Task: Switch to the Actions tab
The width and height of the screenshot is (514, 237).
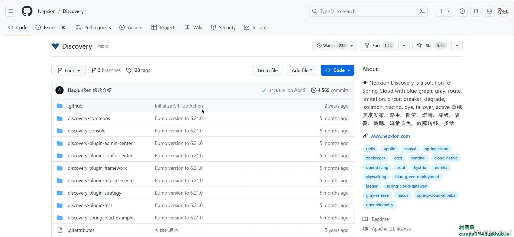Action: 131,28
